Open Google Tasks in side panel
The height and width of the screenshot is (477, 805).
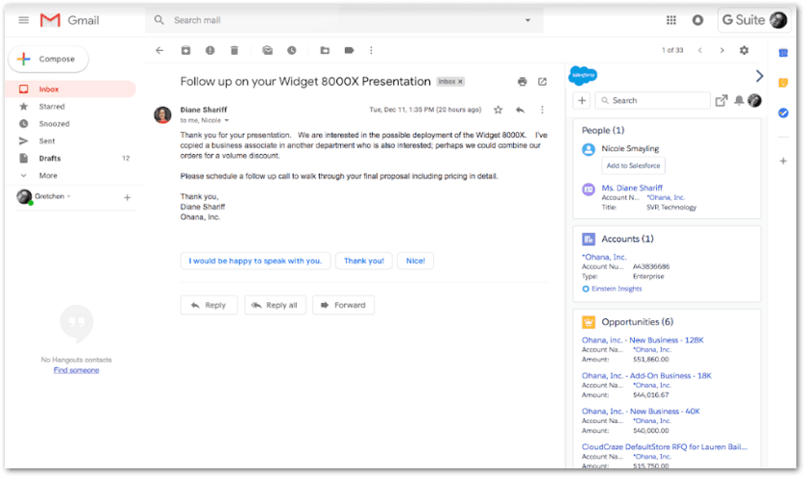[783, 113]
